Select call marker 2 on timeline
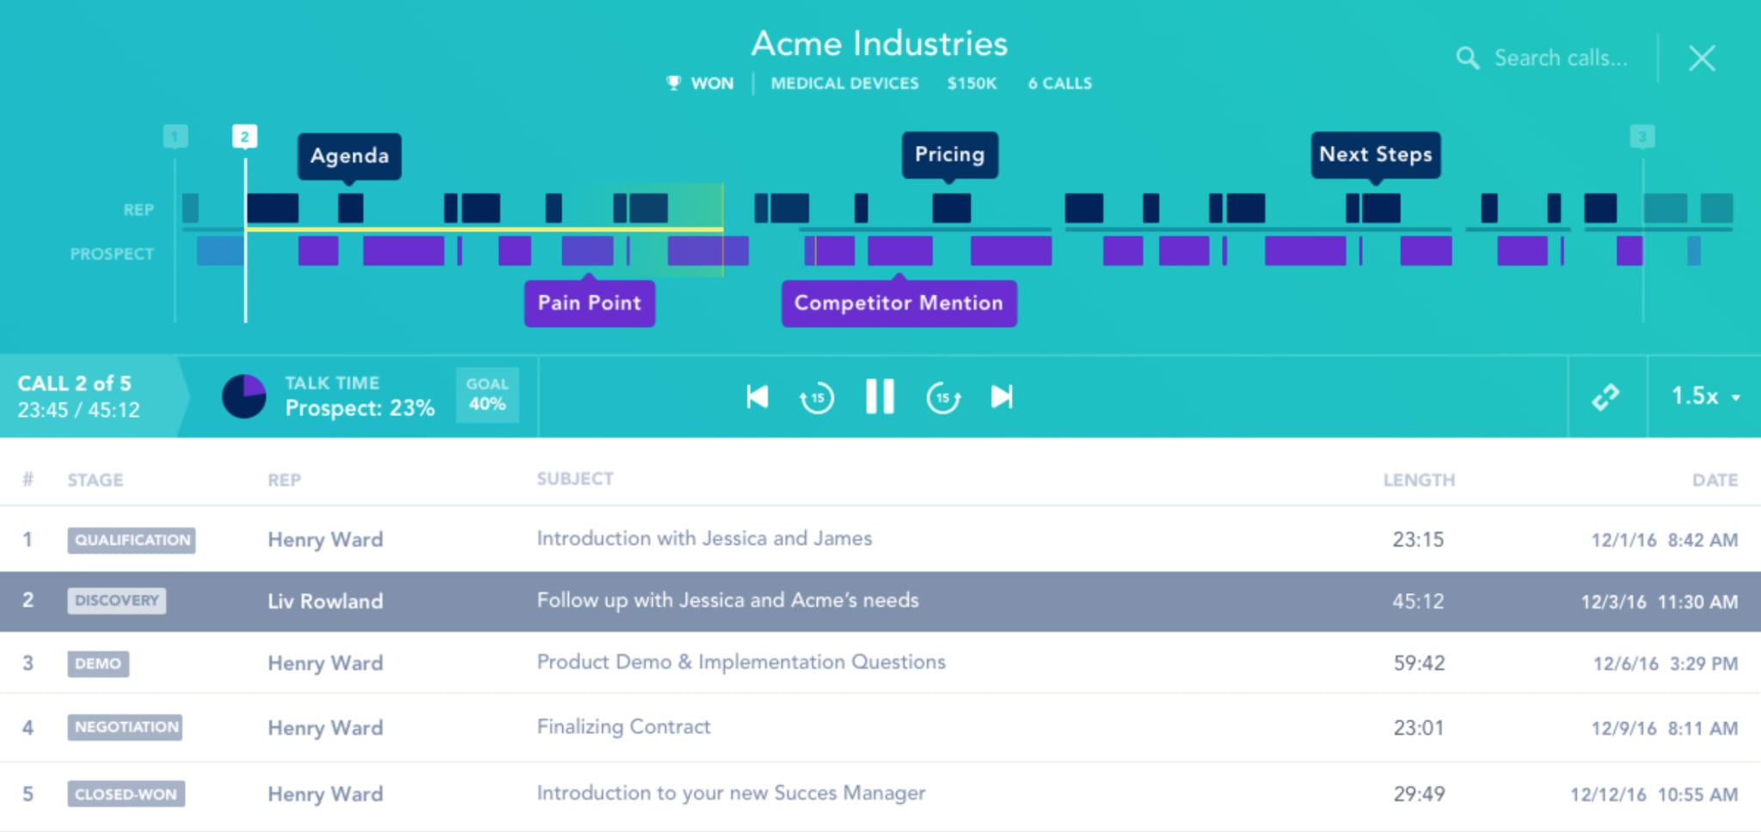Viewport: 1761px width, 832px height. tap(244, 137)
